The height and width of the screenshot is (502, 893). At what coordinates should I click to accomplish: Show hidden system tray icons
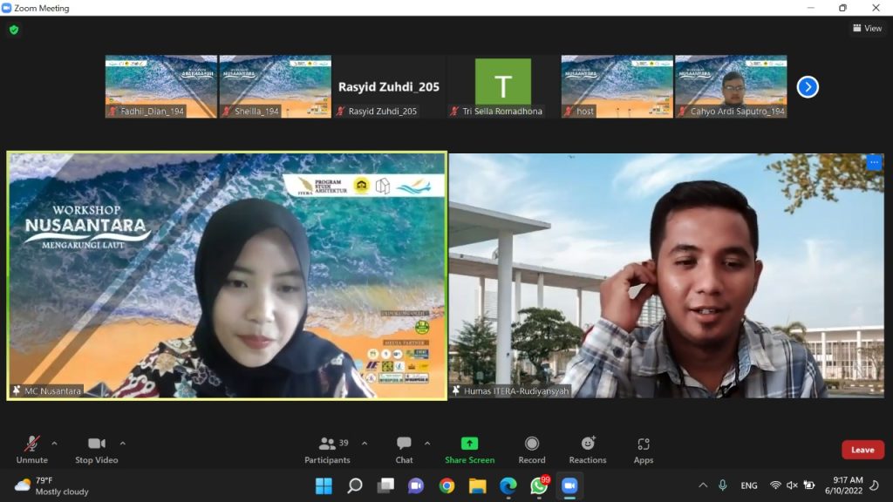click(703, 485)
